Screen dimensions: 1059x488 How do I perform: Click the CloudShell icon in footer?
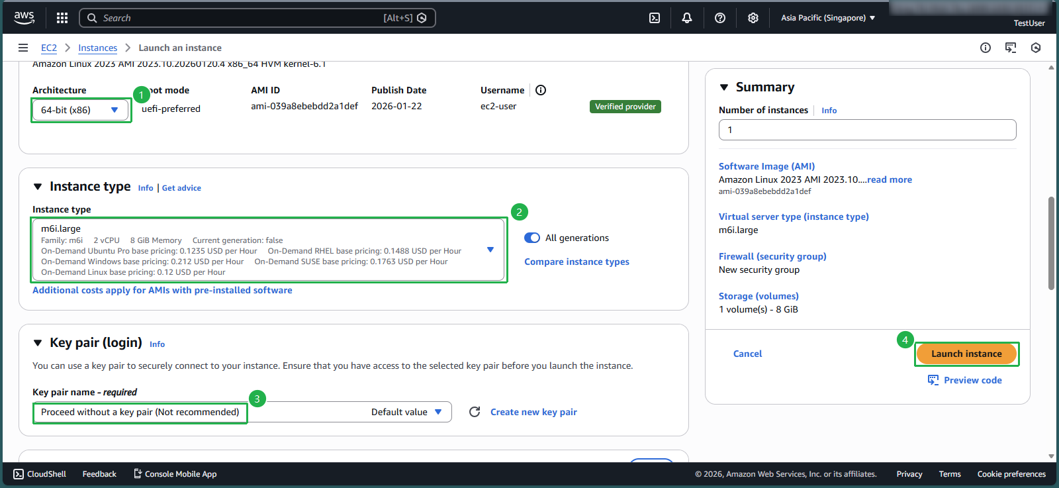pos(19,474)
